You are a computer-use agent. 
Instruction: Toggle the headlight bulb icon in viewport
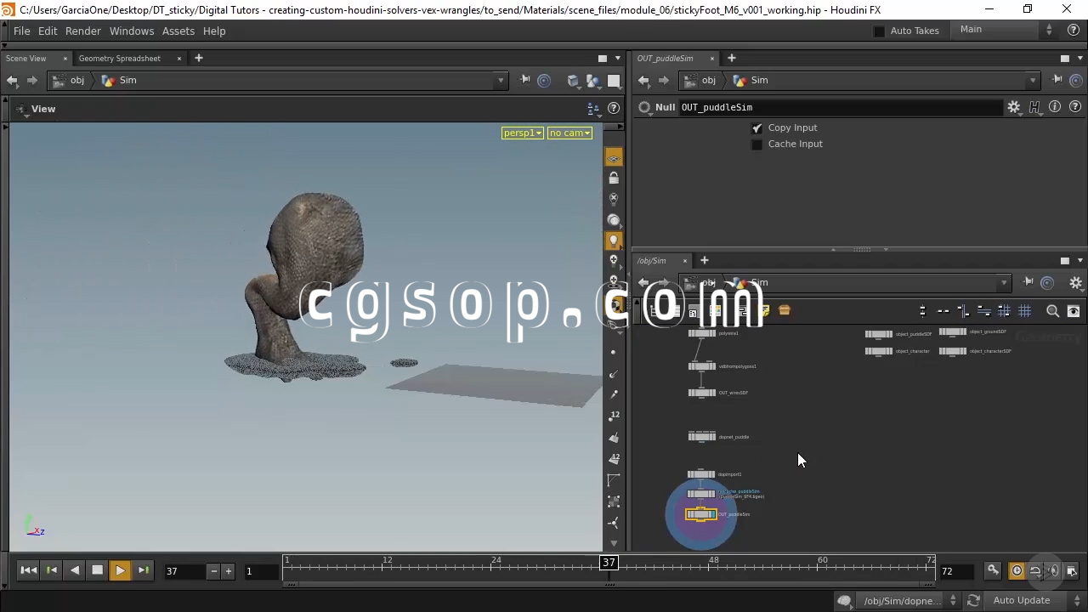coord(614,241)
